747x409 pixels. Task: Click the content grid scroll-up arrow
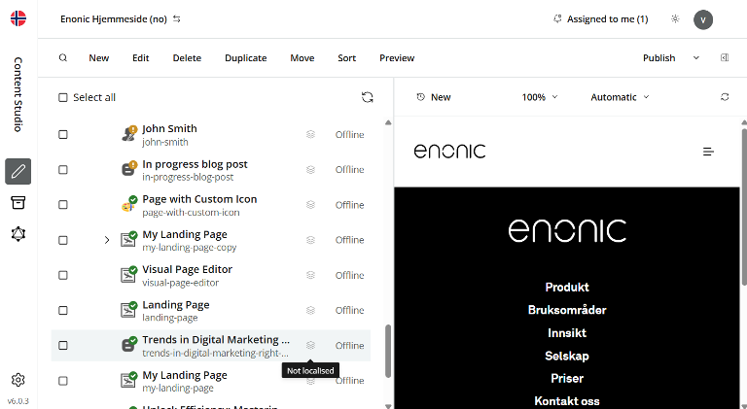point(388,122)
